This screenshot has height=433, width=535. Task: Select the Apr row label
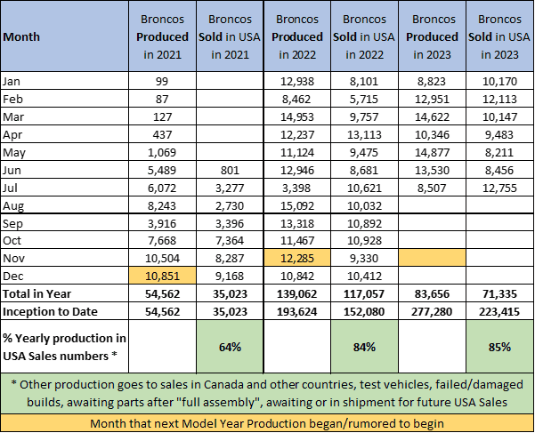pos(64,134)
